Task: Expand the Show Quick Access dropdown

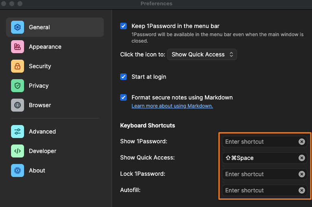Action: coord(202,54)
